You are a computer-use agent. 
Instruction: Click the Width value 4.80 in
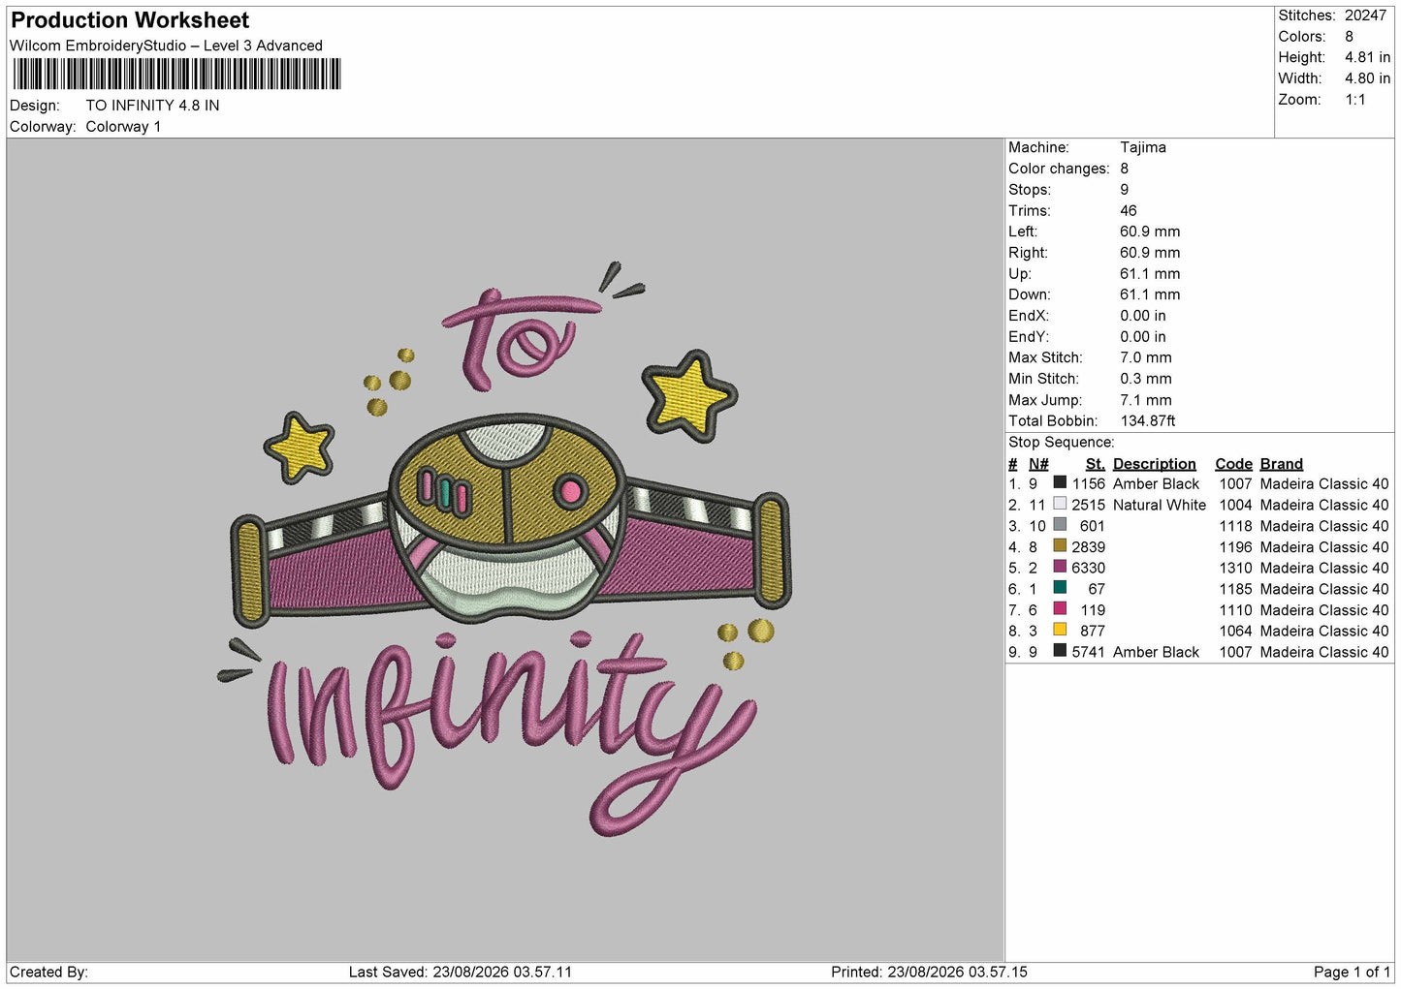click(1367, 78)
